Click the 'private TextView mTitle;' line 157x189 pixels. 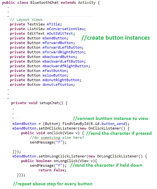pos(36,24)
